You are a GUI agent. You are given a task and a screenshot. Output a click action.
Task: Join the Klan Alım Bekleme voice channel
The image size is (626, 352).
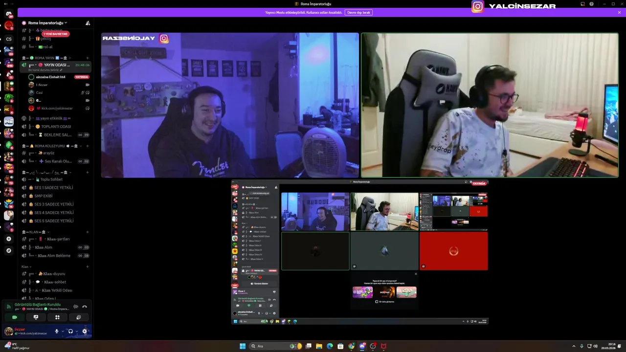click(x=55, y=256)
